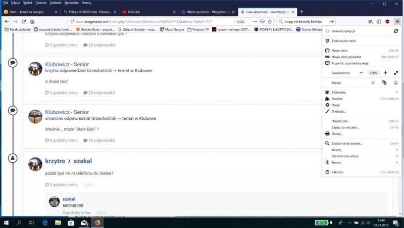Expand the Biblioteka submenu
This screenshot has height=228, width=404.
[x=361, y=93]
